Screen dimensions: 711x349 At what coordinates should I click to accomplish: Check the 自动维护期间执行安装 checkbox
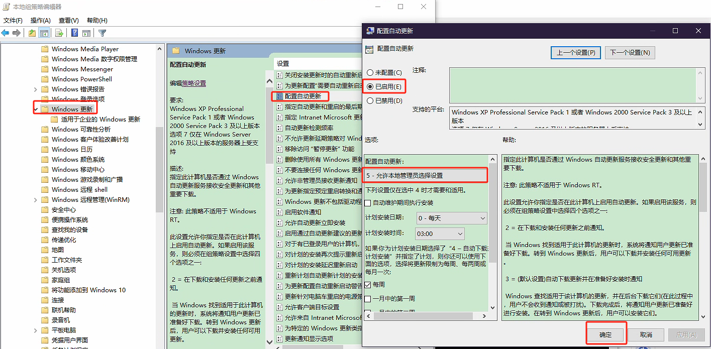368,203
